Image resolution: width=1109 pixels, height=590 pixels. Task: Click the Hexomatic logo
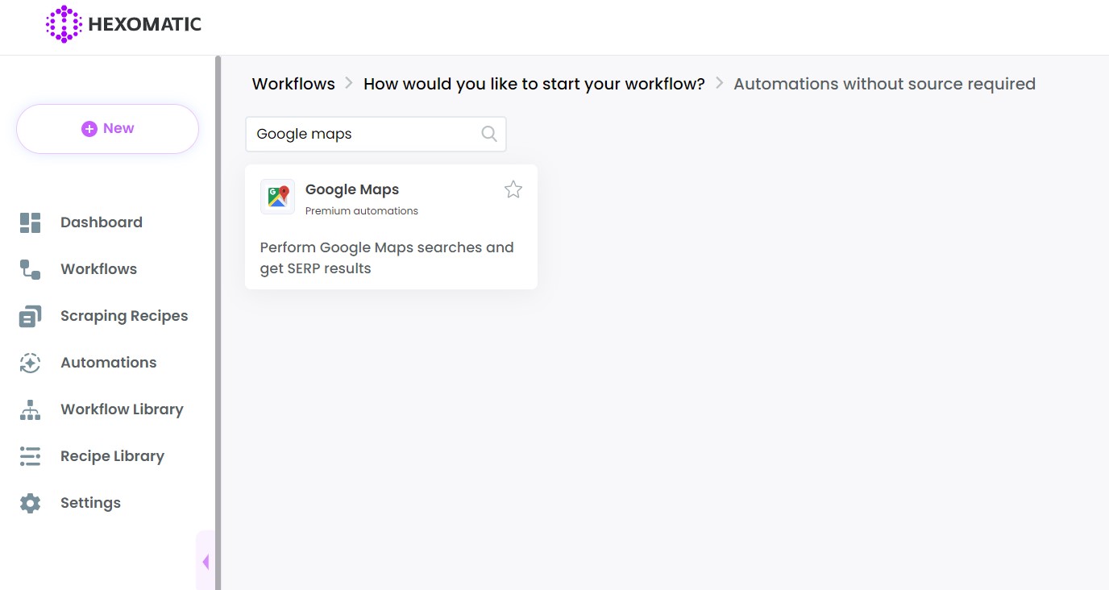123,24
